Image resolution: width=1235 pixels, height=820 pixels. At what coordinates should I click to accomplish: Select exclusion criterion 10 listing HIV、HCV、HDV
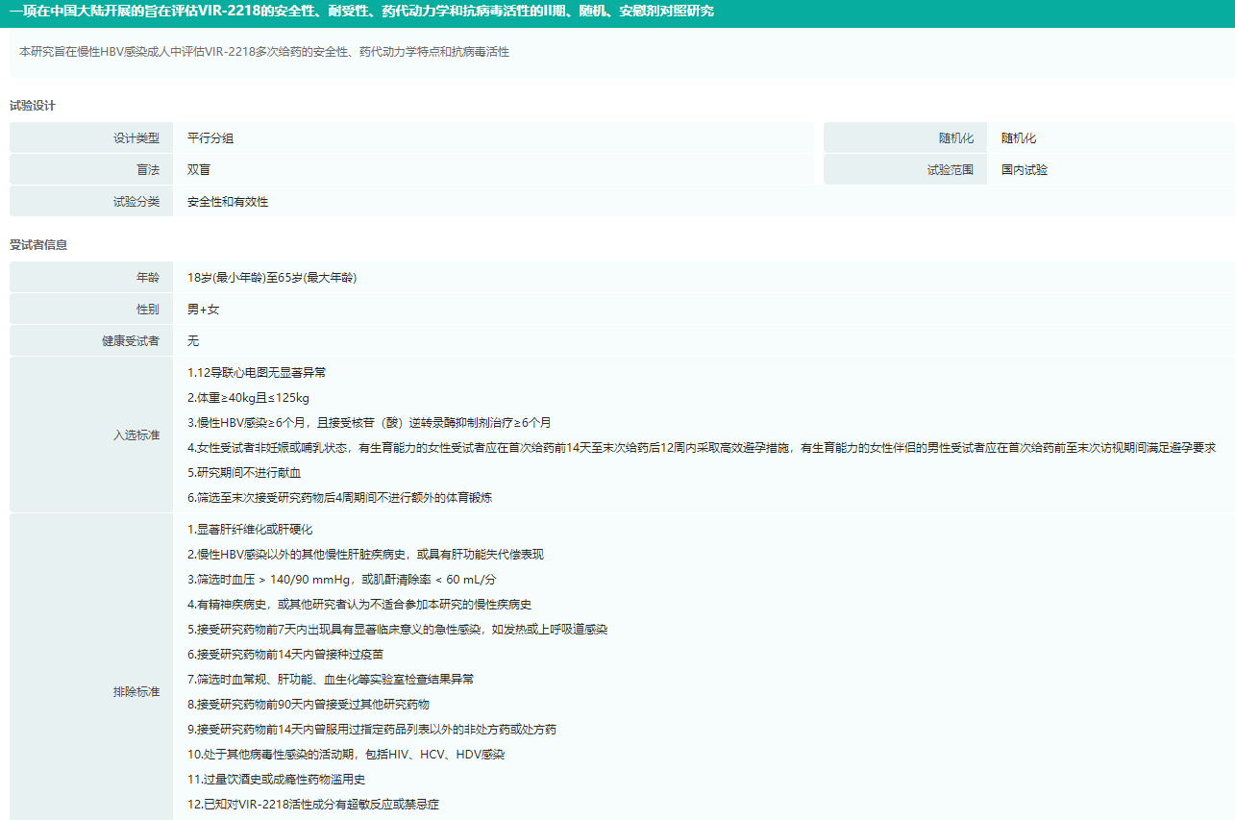point(346,755)
